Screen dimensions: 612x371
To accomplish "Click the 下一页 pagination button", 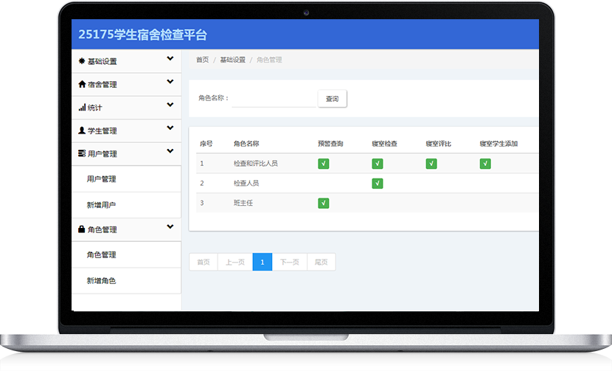I will click(289, 262).
